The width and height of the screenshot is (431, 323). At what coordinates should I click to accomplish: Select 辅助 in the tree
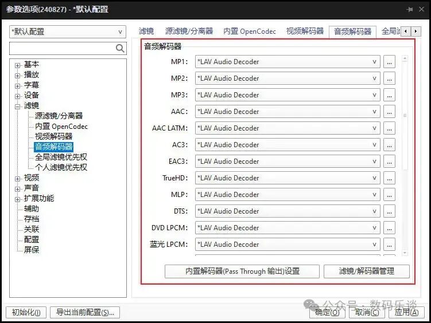(32, 208)
